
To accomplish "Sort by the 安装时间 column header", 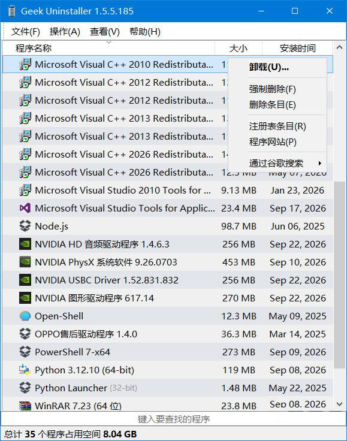I will 297,48.
